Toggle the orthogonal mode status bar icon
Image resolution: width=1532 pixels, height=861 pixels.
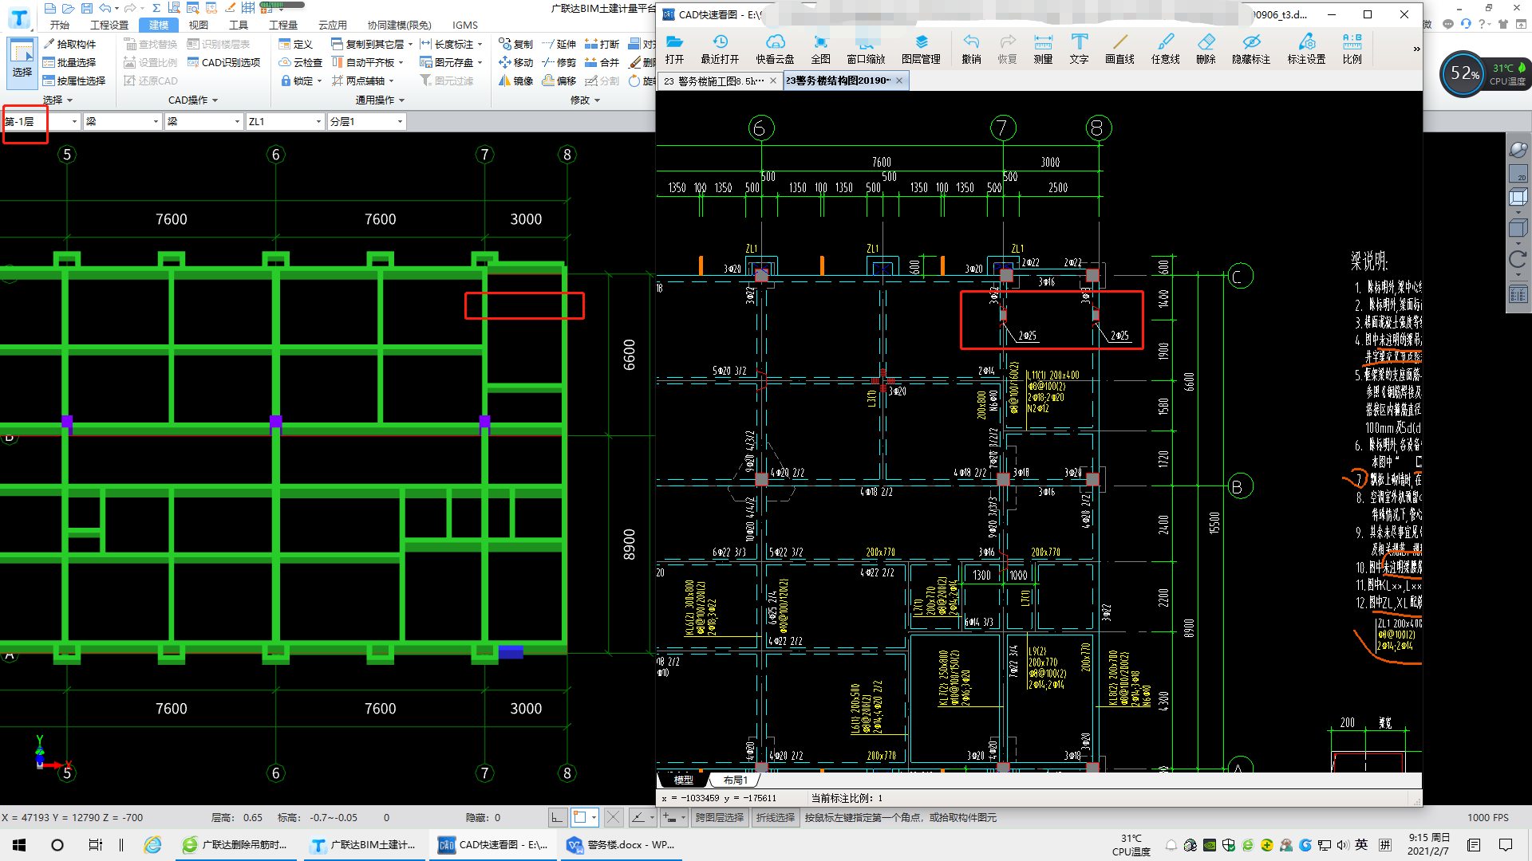click(x=558, y=817)
